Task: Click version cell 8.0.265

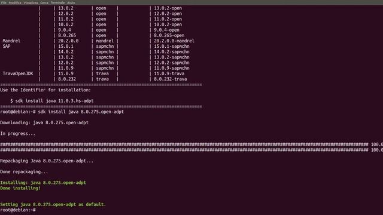Action: (x=67, y=35)
